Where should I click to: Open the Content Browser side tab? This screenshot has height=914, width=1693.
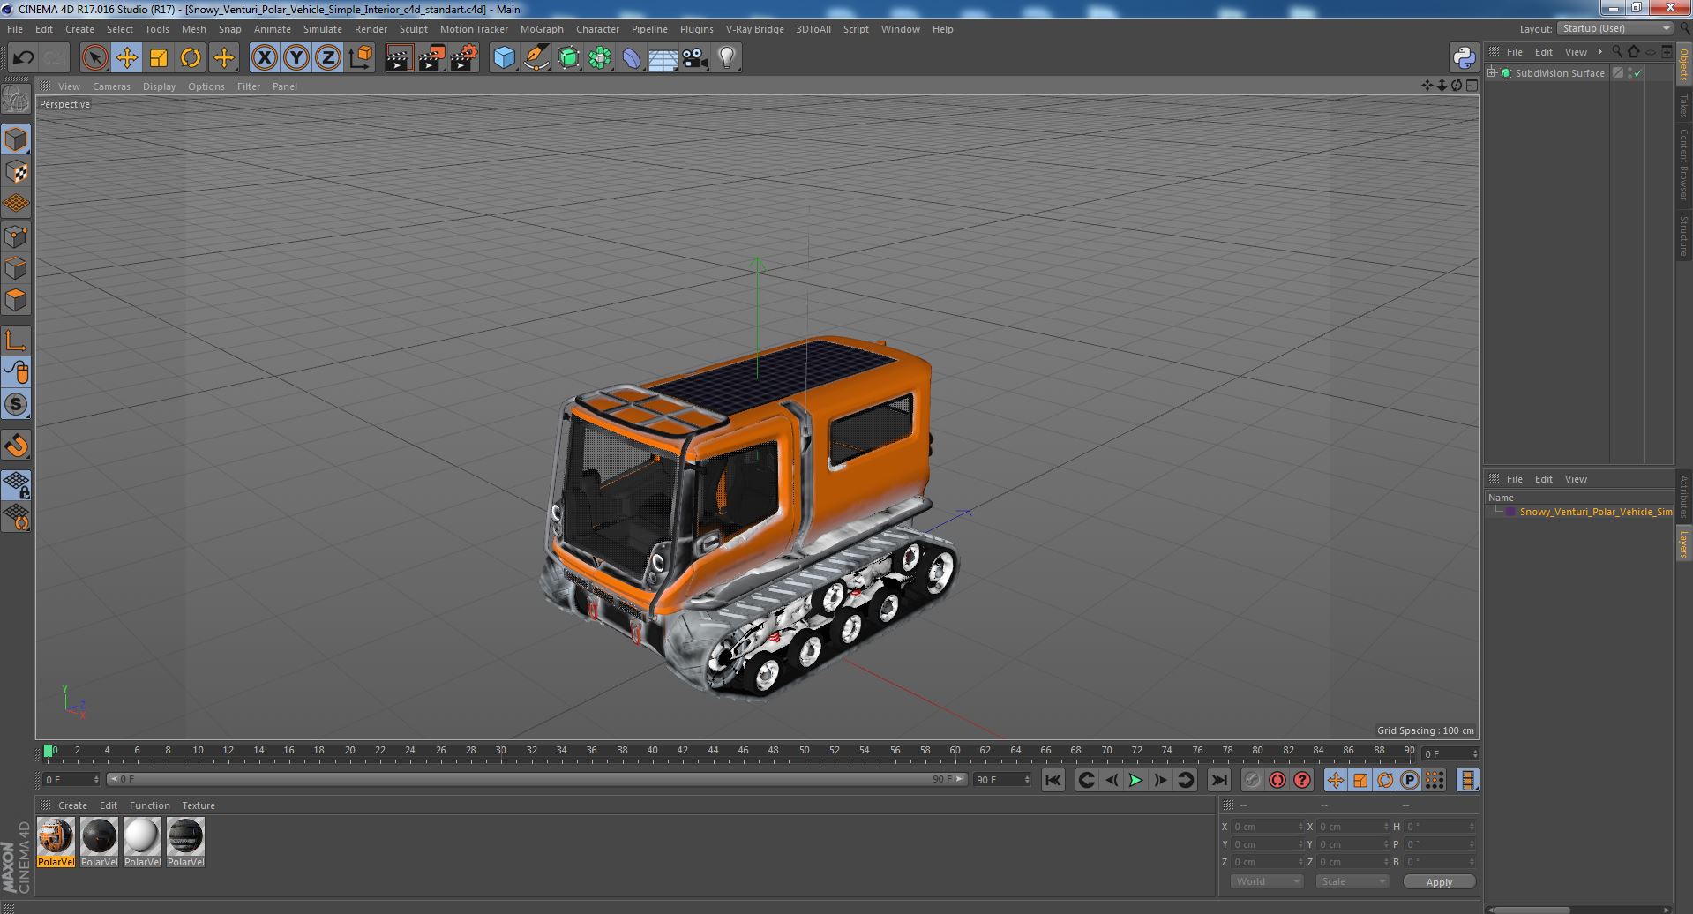click(1683, 164)
